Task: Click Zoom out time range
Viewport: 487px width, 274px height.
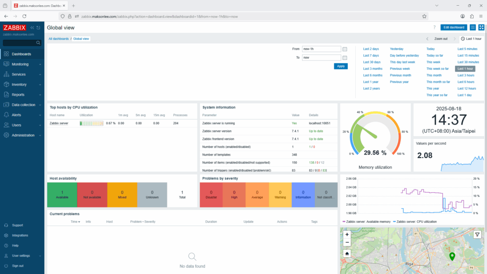Action: tap(441, 39)
